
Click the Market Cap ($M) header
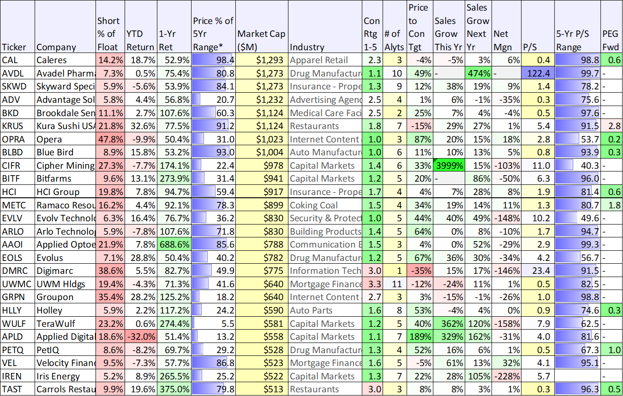[262, 27]
